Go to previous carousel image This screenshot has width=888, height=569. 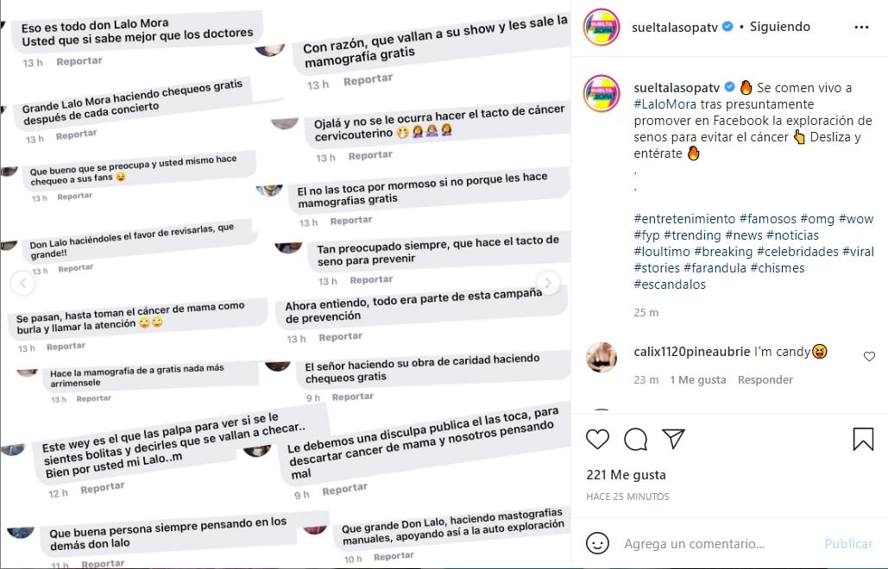pos(22,283)
